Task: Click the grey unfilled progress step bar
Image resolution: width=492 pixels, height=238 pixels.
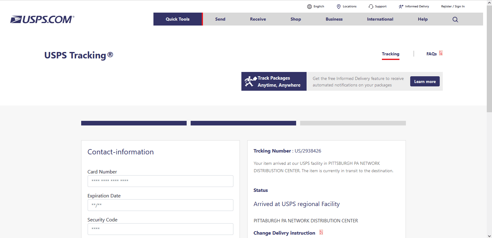Action: (353, 123)
